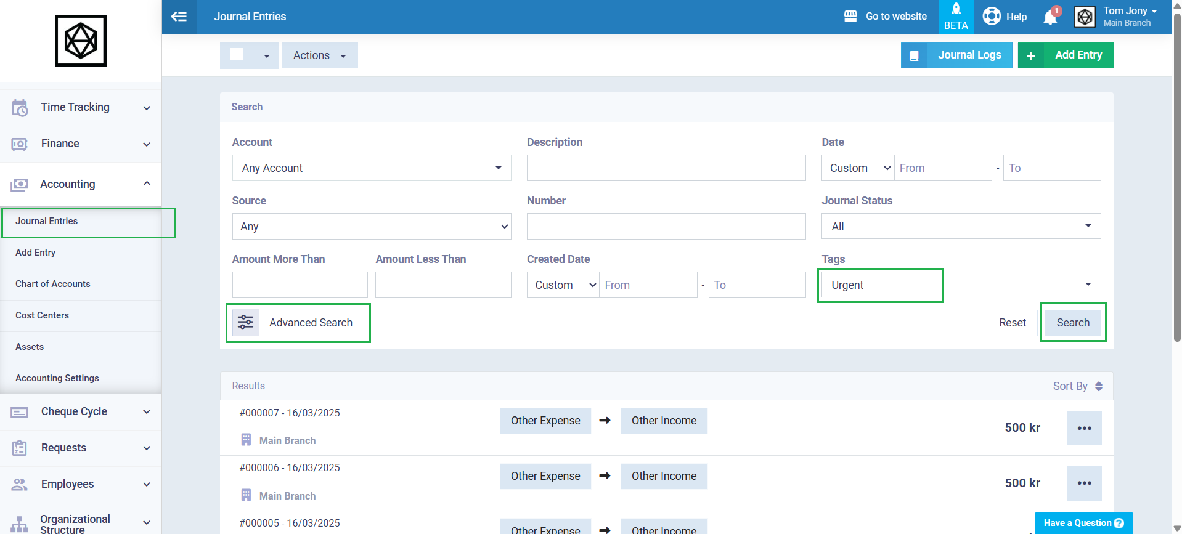Screen dimensions: 1182x534
Task: Expand the Employees menu
Action: 147,484
